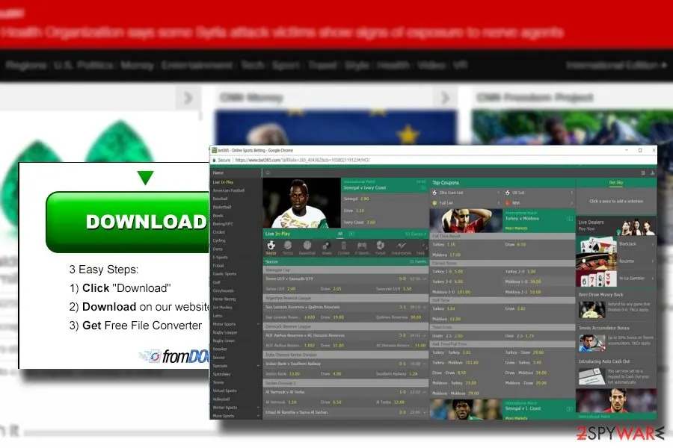
Task: Open Introducing Auto Cash Out promotion
Action: coord(616,372)
